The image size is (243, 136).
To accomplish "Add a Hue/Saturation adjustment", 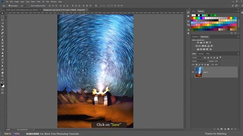I will (x=196, y=46).
